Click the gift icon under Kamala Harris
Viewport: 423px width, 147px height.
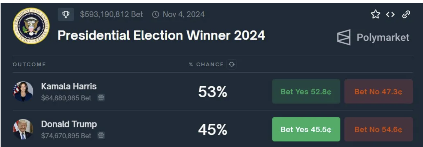tap(101, 98)
